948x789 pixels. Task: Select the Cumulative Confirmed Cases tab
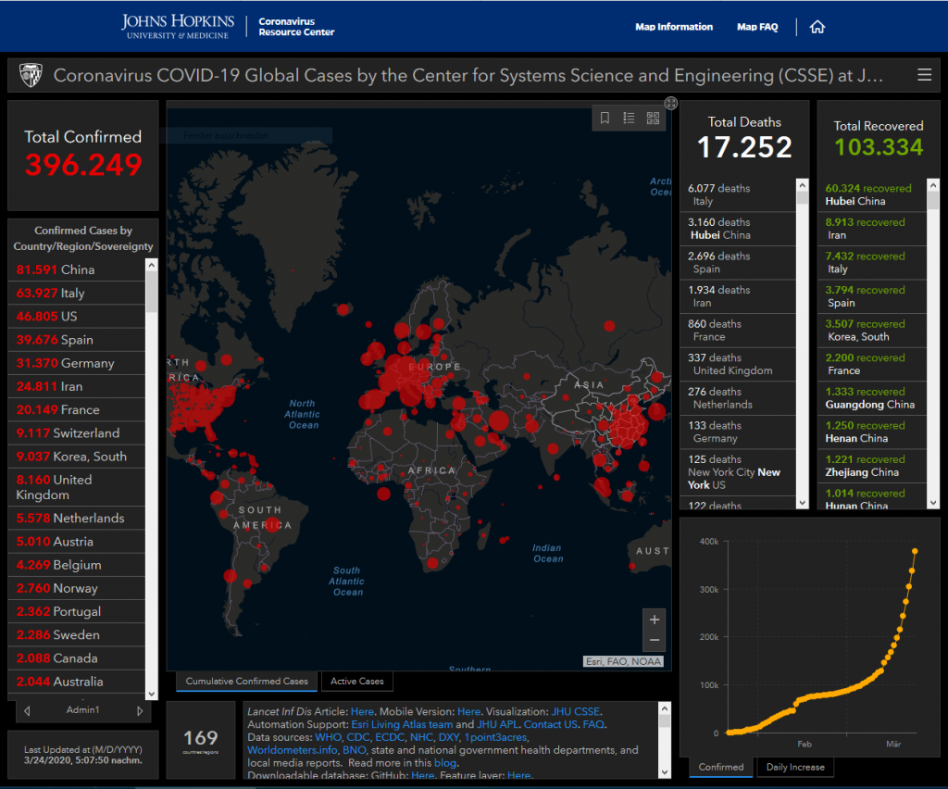point(246,682)
